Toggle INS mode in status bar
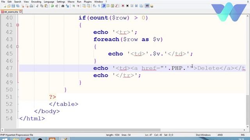 (x=243, y=135)
